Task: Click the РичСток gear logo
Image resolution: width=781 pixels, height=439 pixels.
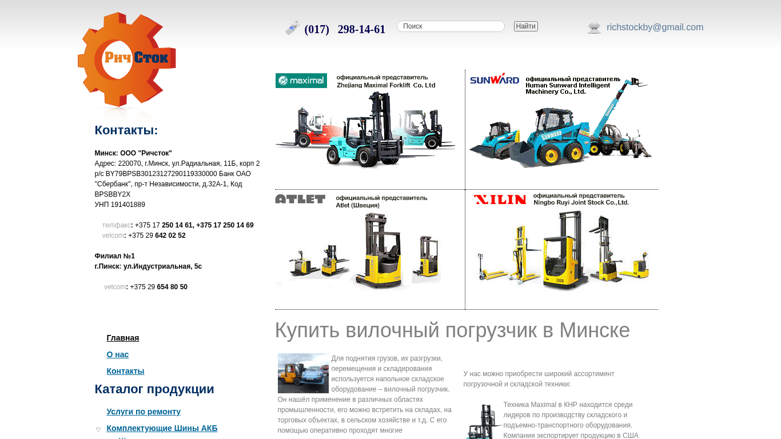Action: click(127, 59)
